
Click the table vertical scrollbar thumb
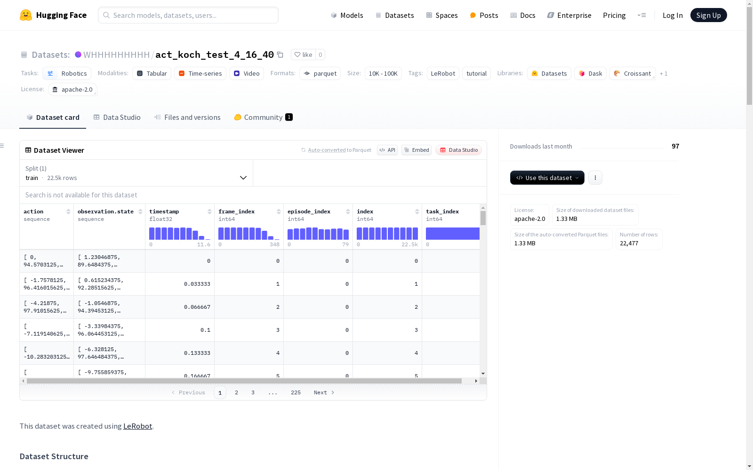483,218
